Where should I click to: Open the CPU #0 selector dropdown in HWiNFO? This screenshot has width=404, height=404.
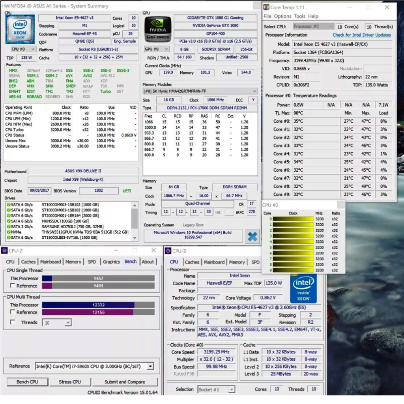pos(22,49)
